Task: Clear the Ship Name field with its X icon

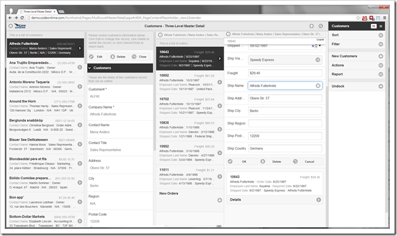Action: tap(318, 86)
